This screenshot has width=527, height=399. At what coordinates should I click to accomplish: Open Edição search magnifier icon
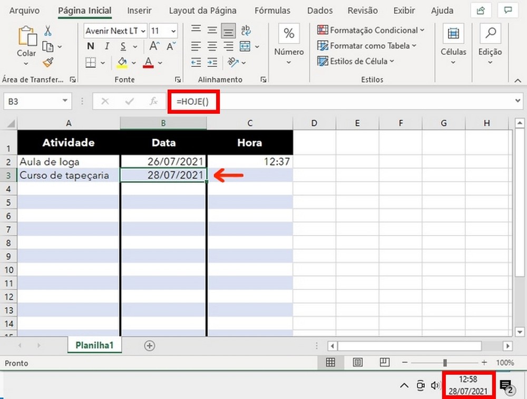(x=490, y=34)
